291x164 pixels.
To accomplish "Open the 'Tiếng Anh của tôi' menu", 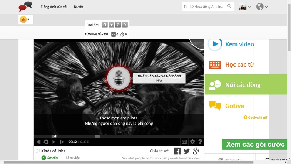I will tap(54, 7).
